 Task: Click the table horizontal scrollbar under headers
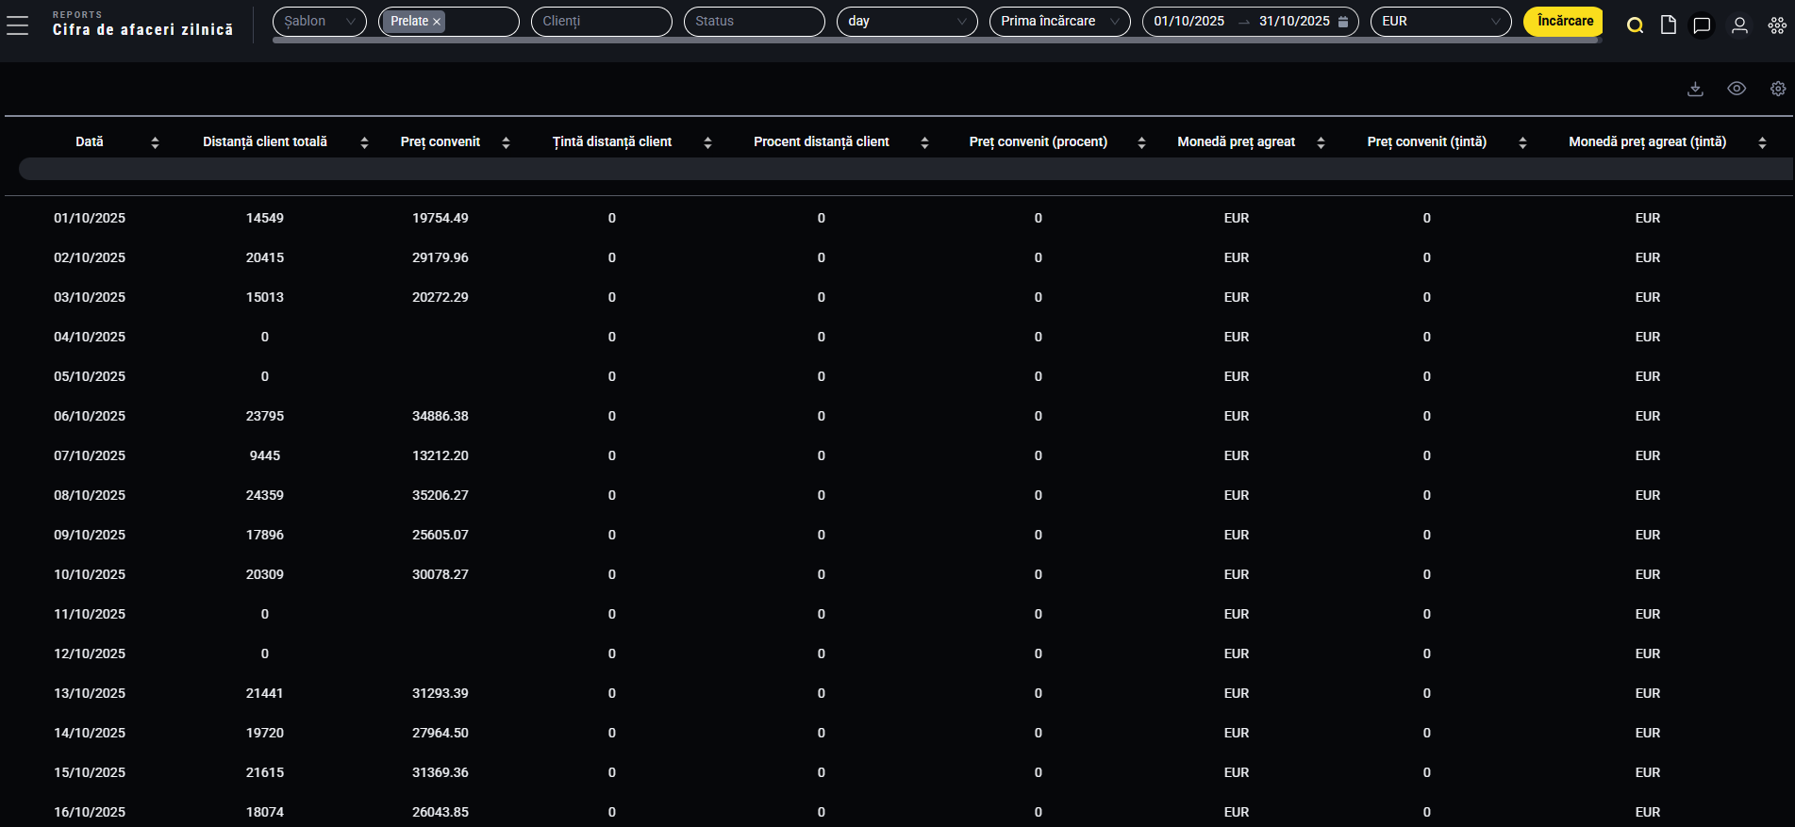click(x=906, y=169)
